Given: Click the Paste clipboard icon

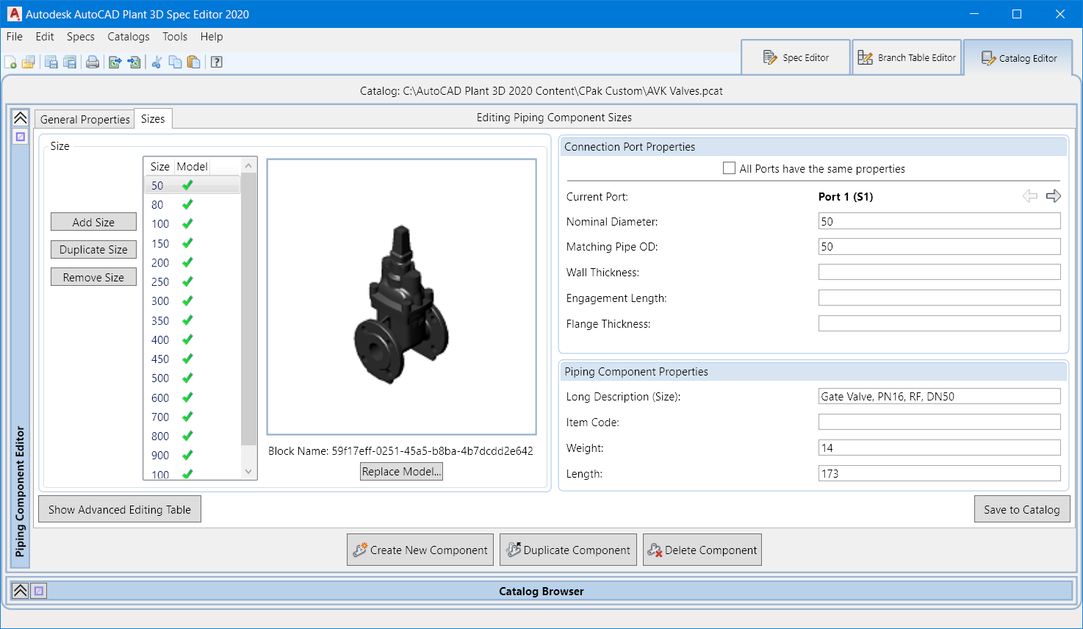Looking at the screenshot, I should click(x=194, y=62).
